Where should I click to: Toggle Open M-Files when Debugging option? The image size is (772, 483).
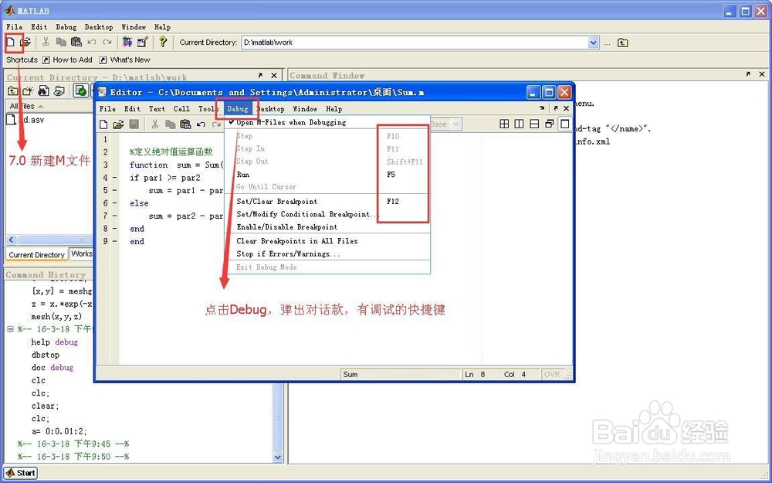pos(292,122)
